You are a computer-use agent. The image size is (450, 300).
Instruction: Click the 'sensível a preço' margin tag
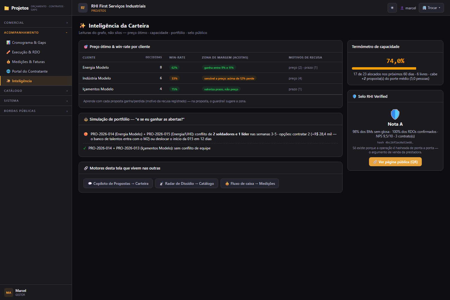coord(229,79)
